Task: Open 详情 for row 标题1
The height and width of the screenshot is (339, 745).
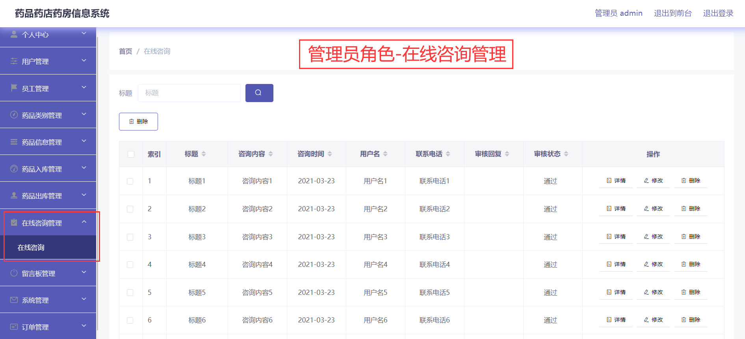Action: (x=616, y=181)
